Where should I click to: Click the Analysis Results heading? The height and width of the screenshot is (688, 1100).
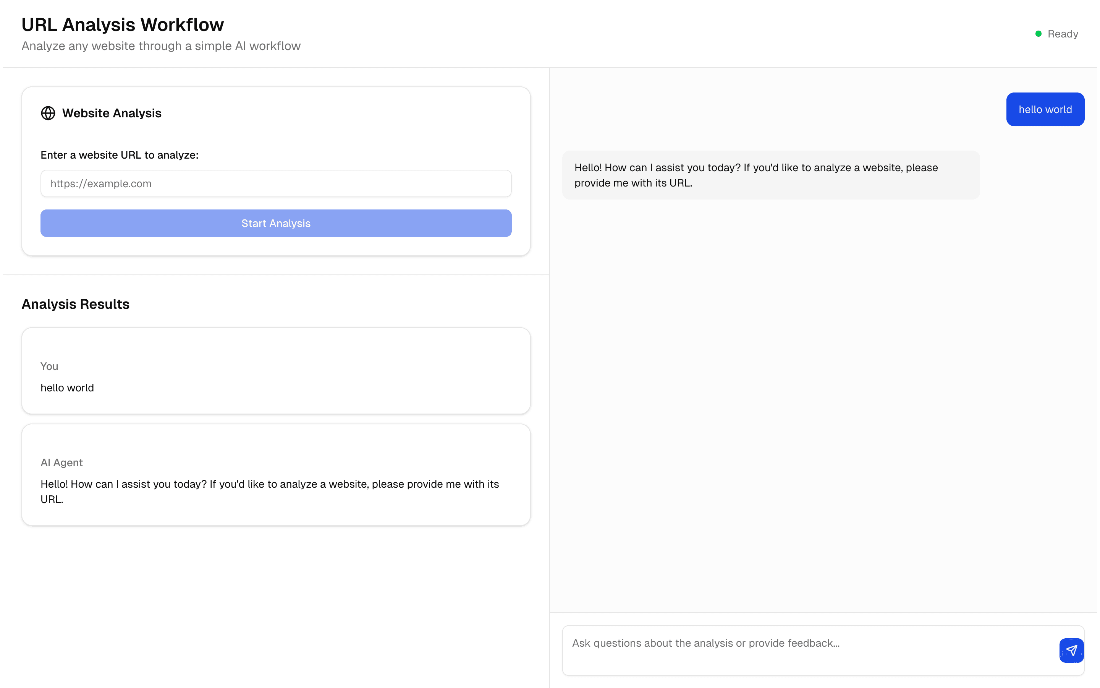(76, 304)
